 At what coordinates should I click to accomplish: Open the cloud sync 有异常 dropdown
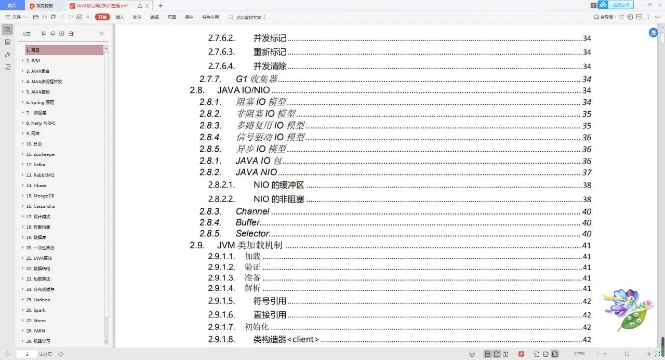point(605,17)
